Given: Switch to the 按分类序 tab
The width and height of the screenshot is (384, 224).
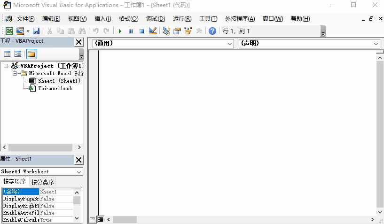Looking at the screenshot, I should [43, 182].
